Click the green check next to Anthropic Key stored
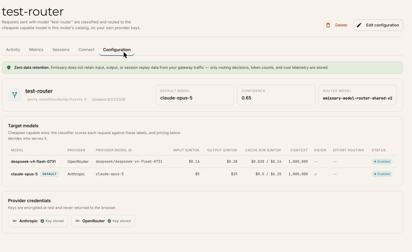Viewport: 412px width, 252px height. pyautogui.click(x=42, y=221)
